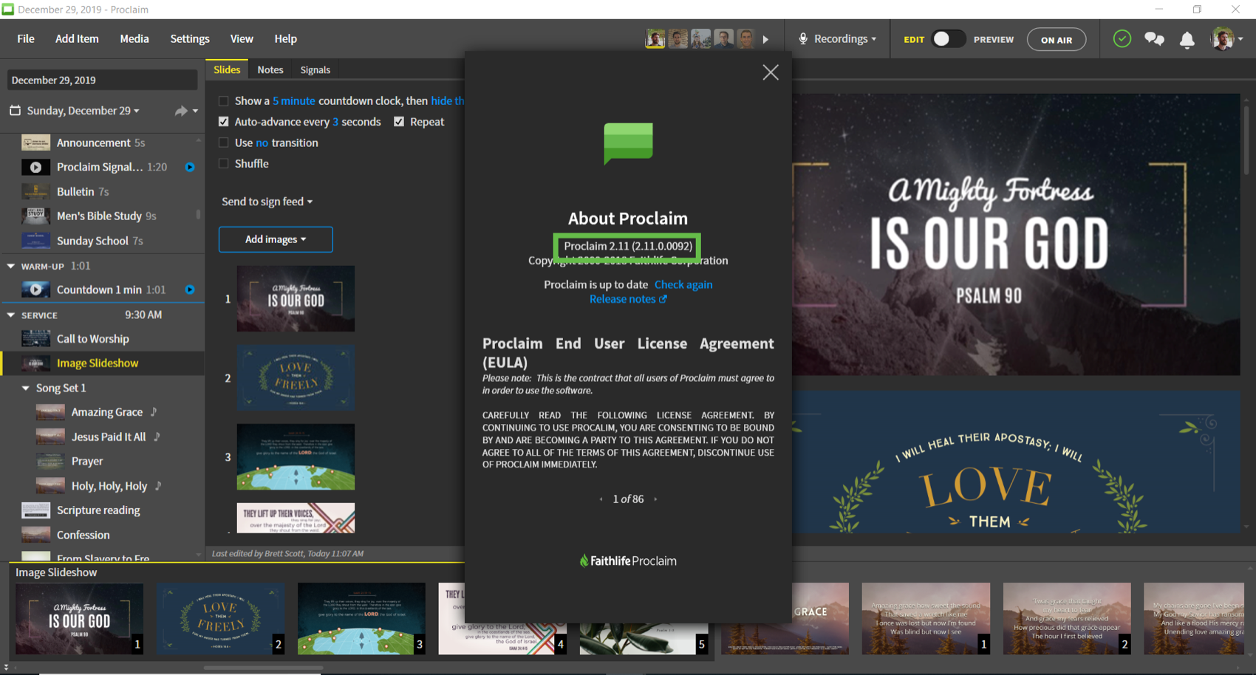The width and height of the screenshot is (1256, 675).
Task: Open the Send to sign feed dropdown
Action: (x=267, y=202)
